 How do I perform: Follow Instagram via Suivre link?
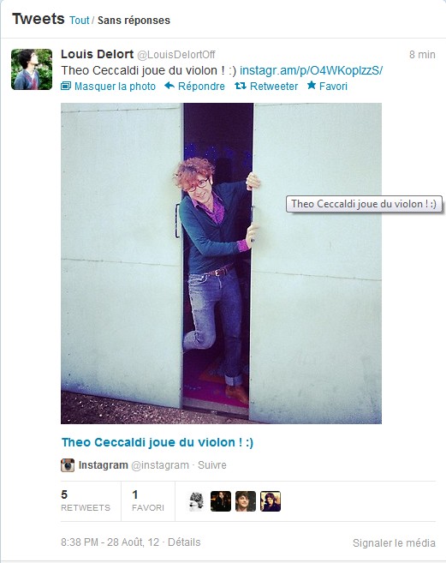point(212,465)
